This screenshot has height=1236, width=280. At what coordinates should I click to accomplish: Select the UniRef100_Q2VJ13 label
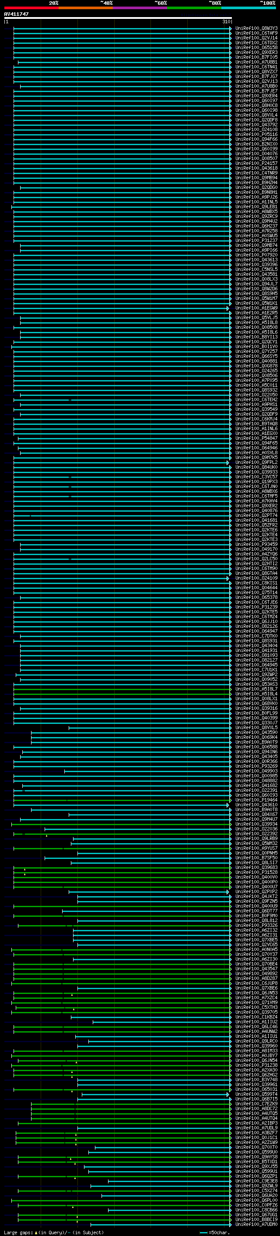click(256, 81)
